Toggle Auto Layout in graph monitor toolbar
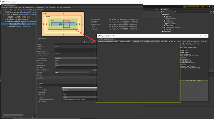214x119 pixels. tap(155, 41)
